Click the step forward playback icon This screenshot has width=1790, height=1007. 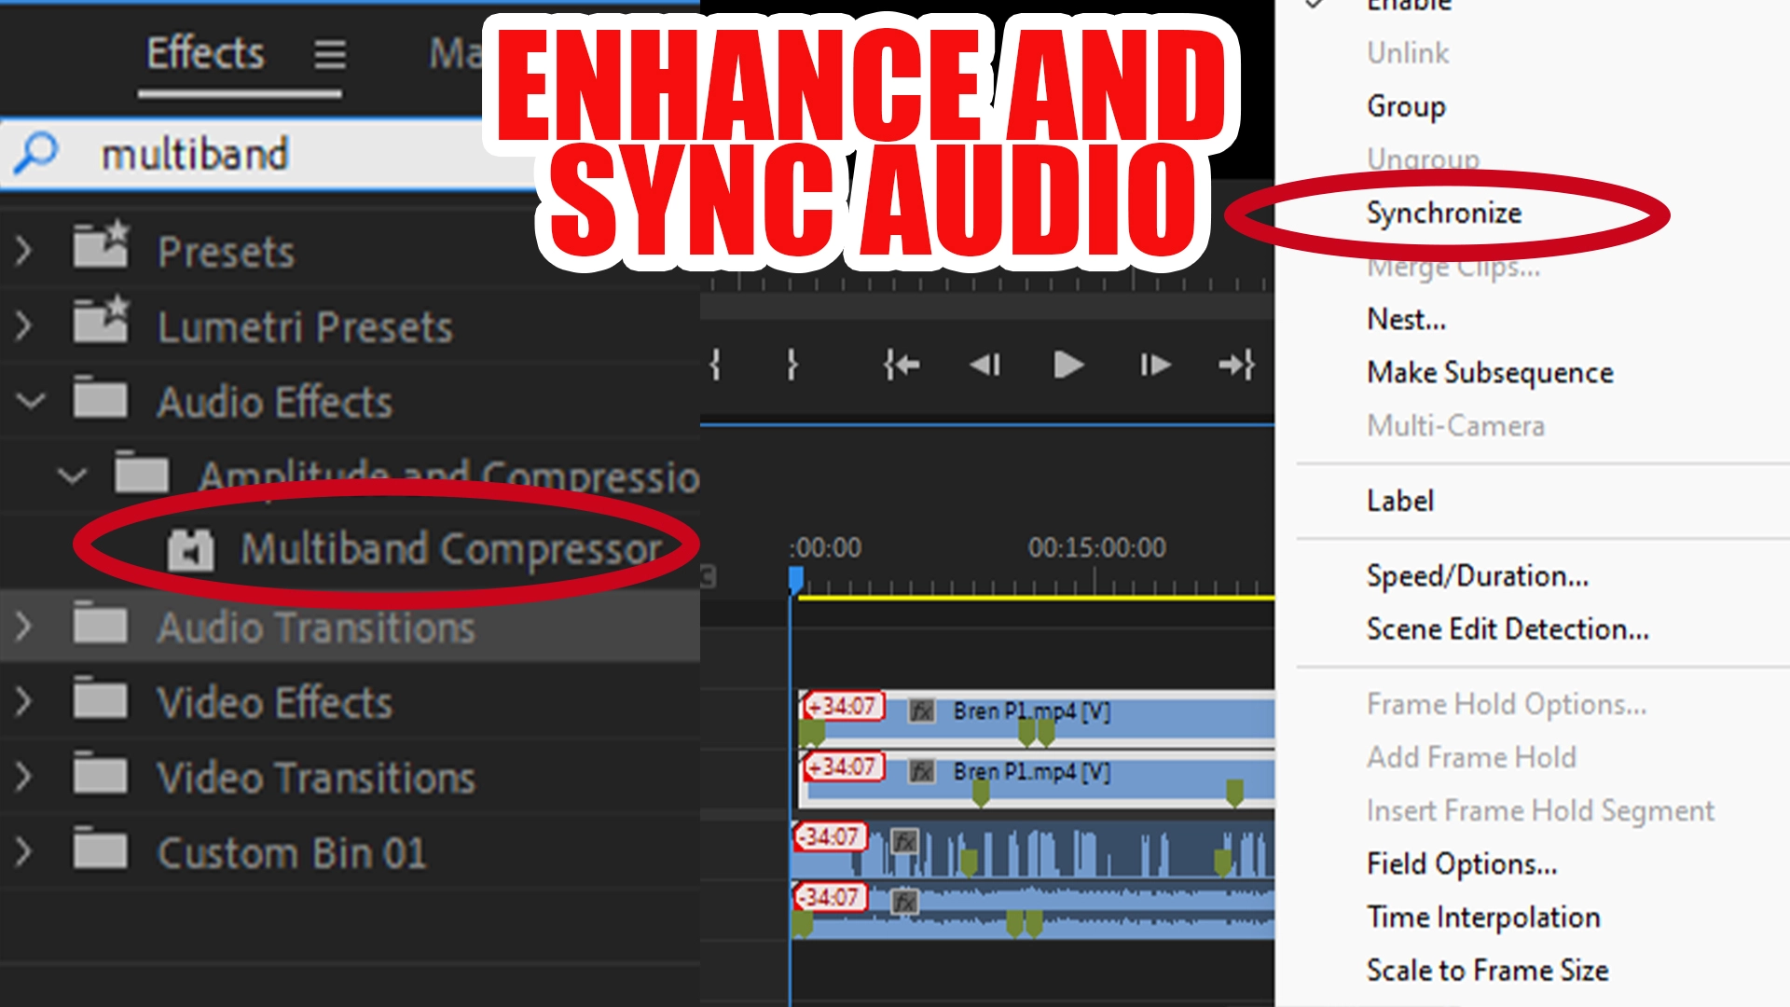pos(1154,364)
